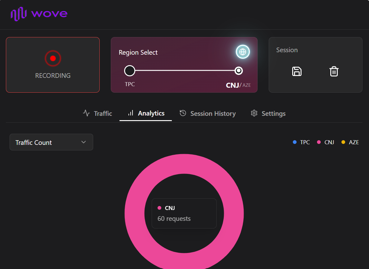This screenshot has width=369, height=269.
Task: Delete the session with the trash icon
Action: point(334,71)
